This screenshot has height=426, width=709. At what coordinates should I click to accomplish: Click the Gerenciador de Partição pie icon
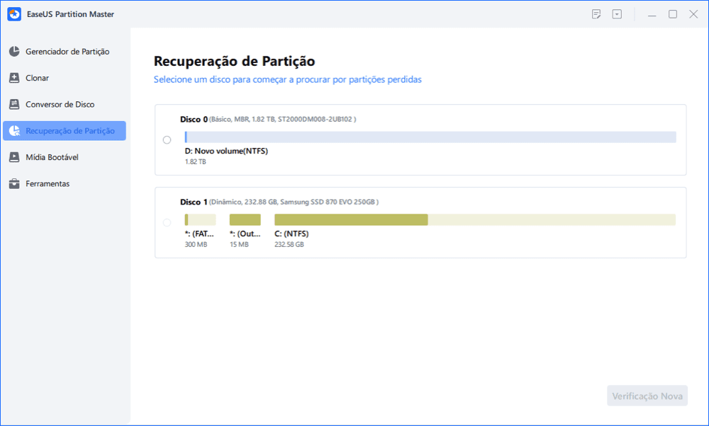[14, 52]
